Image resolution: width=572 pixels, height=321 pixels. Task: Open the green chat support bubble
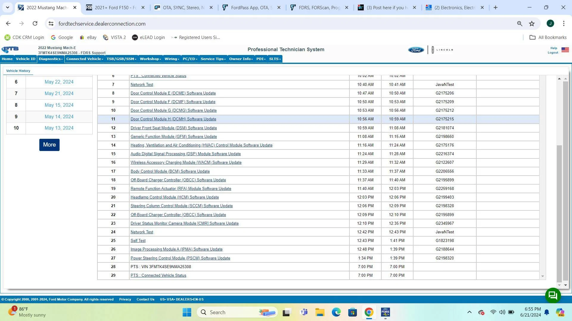pos(553,295)
